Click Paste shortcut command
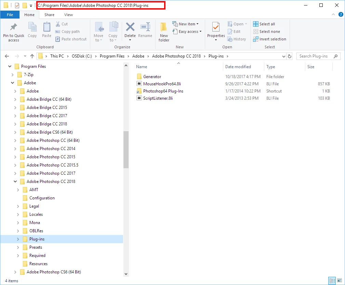 (71, 39)
